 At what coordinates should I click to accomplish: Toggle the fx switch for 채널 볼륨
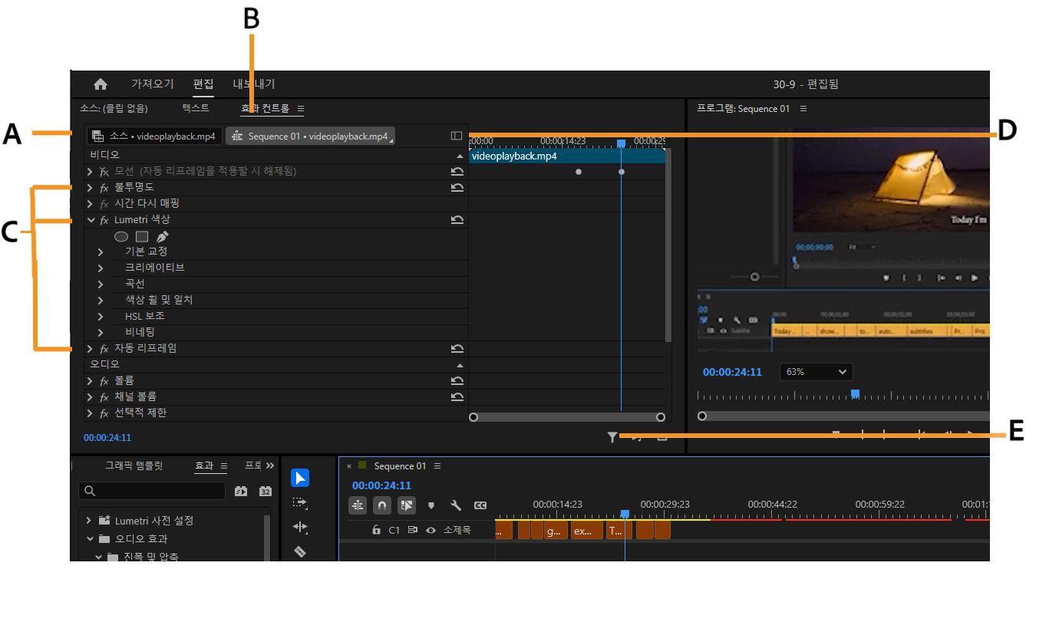(x=105, y=397)
